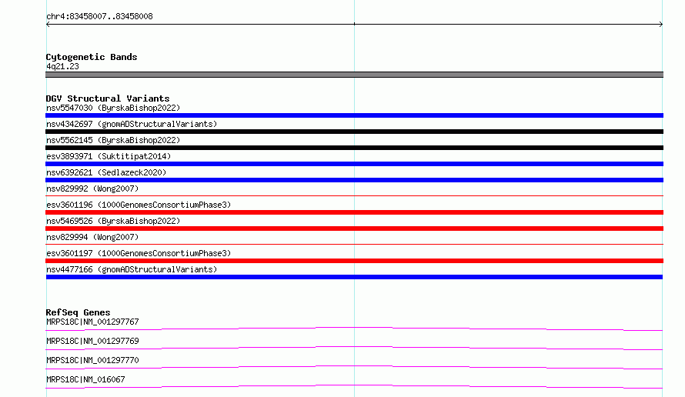Click the gray 4q21.23 cytogenetic band bar
The image size is (685, 397).
[354, 75]
